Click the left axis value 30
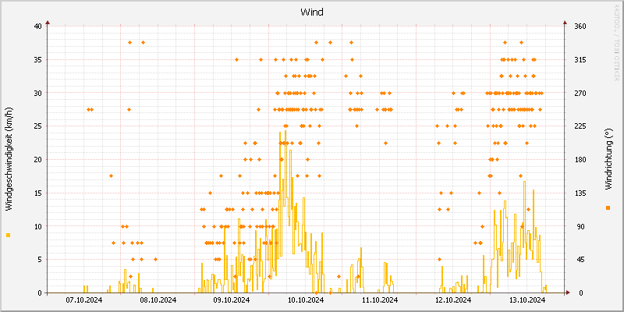This screenshot has width=624, height=312. coord(37,93)
